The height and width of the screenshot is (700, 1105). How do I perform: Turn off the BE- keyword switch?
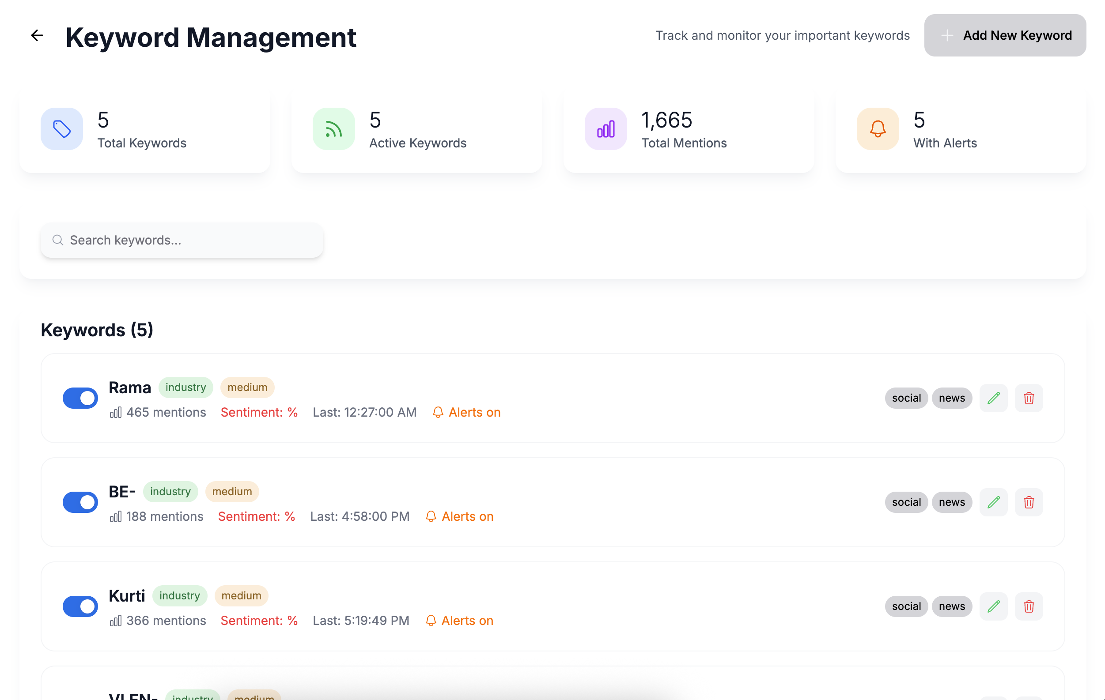point(80,502)
